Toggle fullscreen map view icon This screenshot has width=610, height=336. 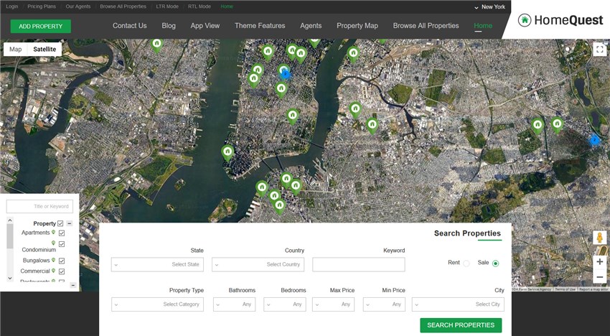coord(599,50)
